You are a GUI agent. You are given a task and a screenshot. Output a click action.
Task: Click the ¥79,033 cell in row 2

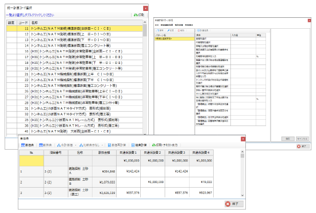pyautogui.click(x=201, y=182)
